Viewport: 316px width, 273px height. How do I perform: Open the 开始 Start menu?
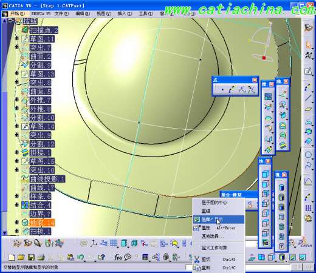tap(18, 13)
